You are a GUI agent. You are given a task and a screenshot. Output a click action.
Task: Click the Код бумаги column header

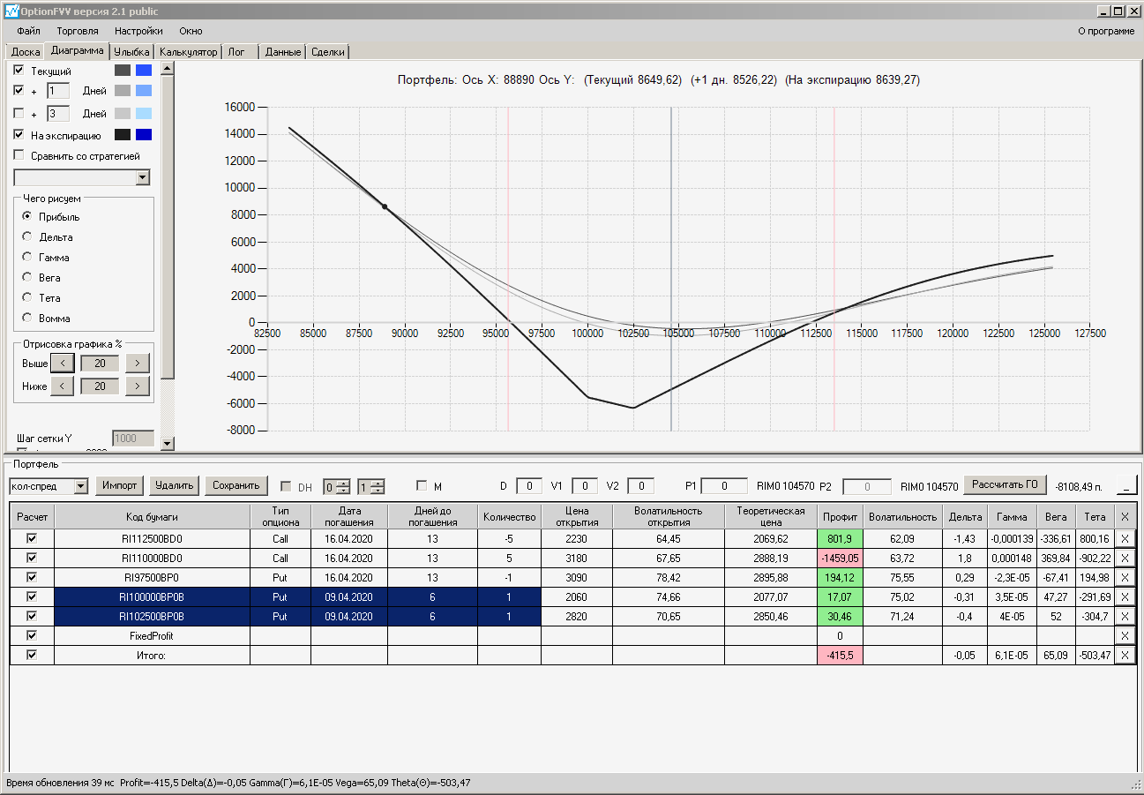click(x=152, y=516)
